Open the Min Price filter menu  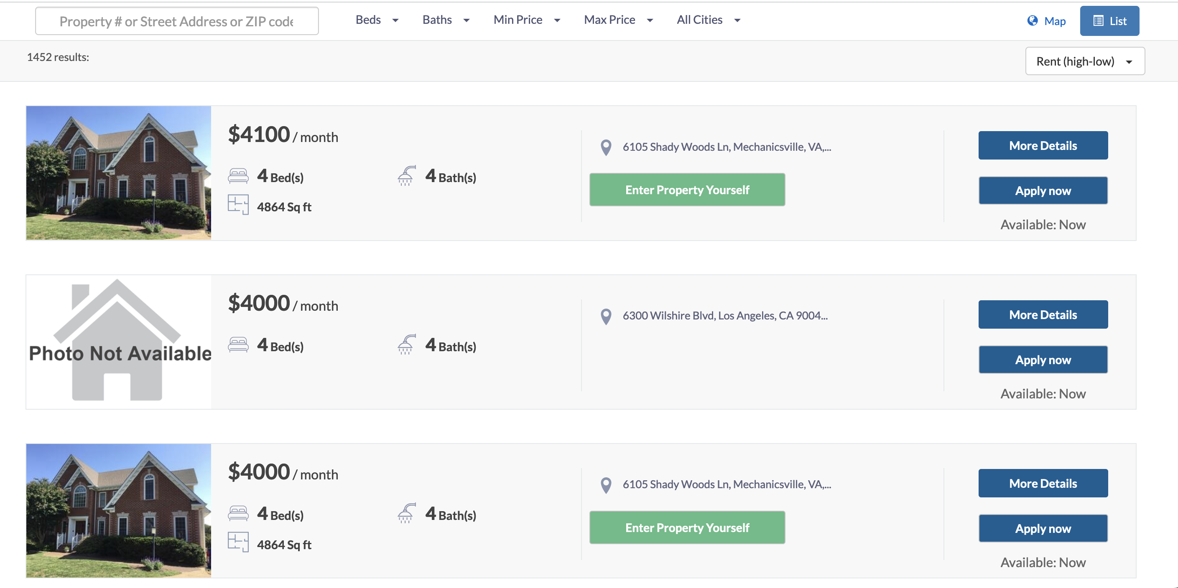(x=527, y=20)
